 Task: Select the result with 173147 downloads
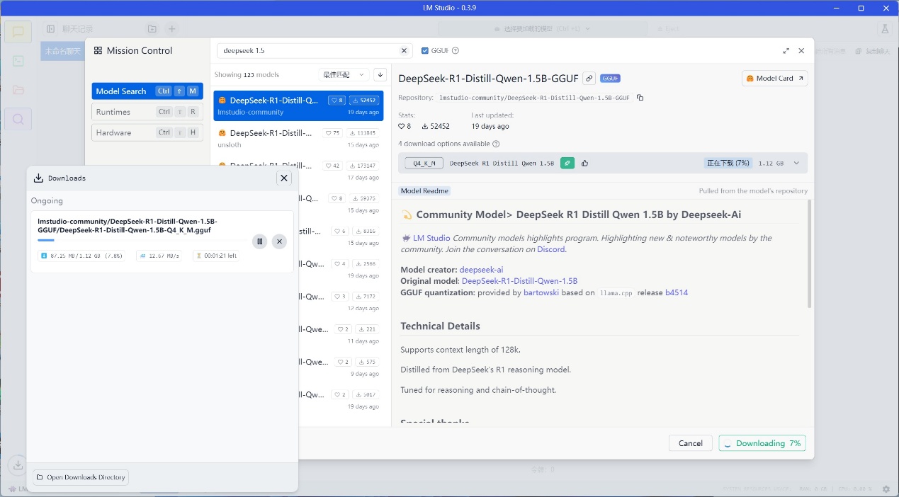pos(298,171)
